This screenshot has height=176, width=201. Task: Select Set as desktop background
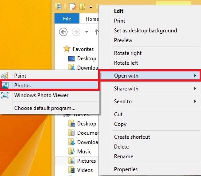[x=146, y=31]
